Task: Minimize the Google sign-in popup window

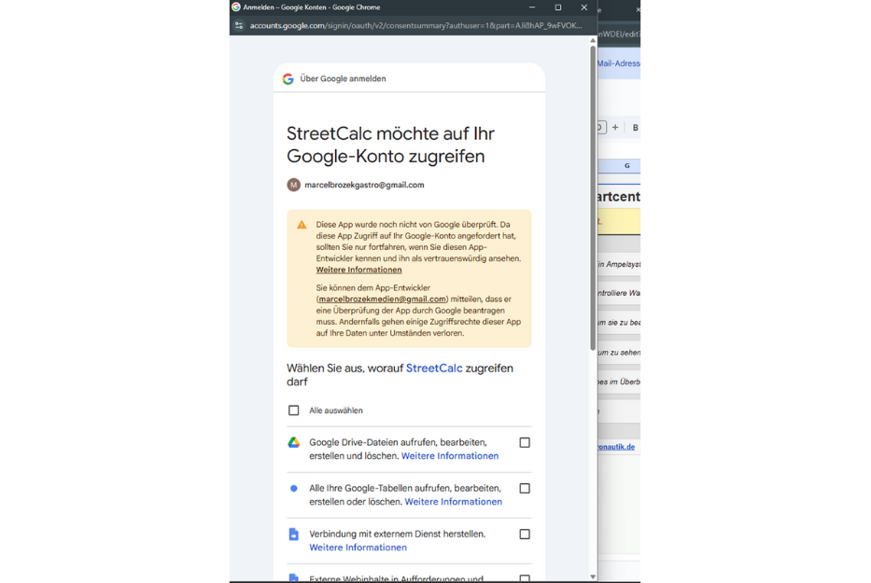Action: (532, 7)
